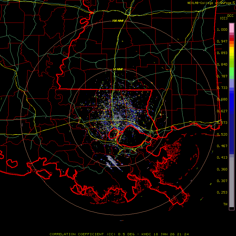Click the 0.893 legend value
The width and height of the screenshot is (236, 236).
click(222, 53)
